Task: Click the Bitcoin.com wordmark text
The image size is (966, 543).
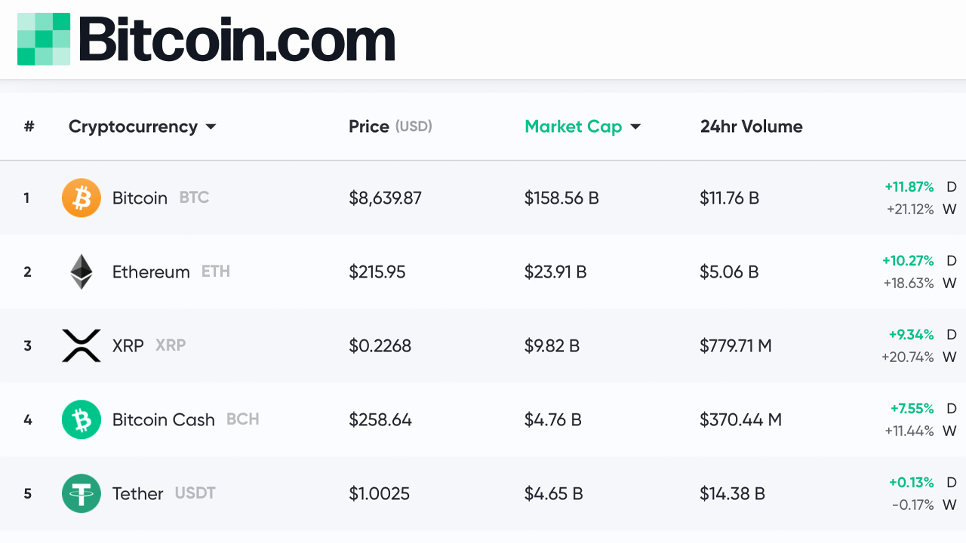Action: tap(237, 38)
